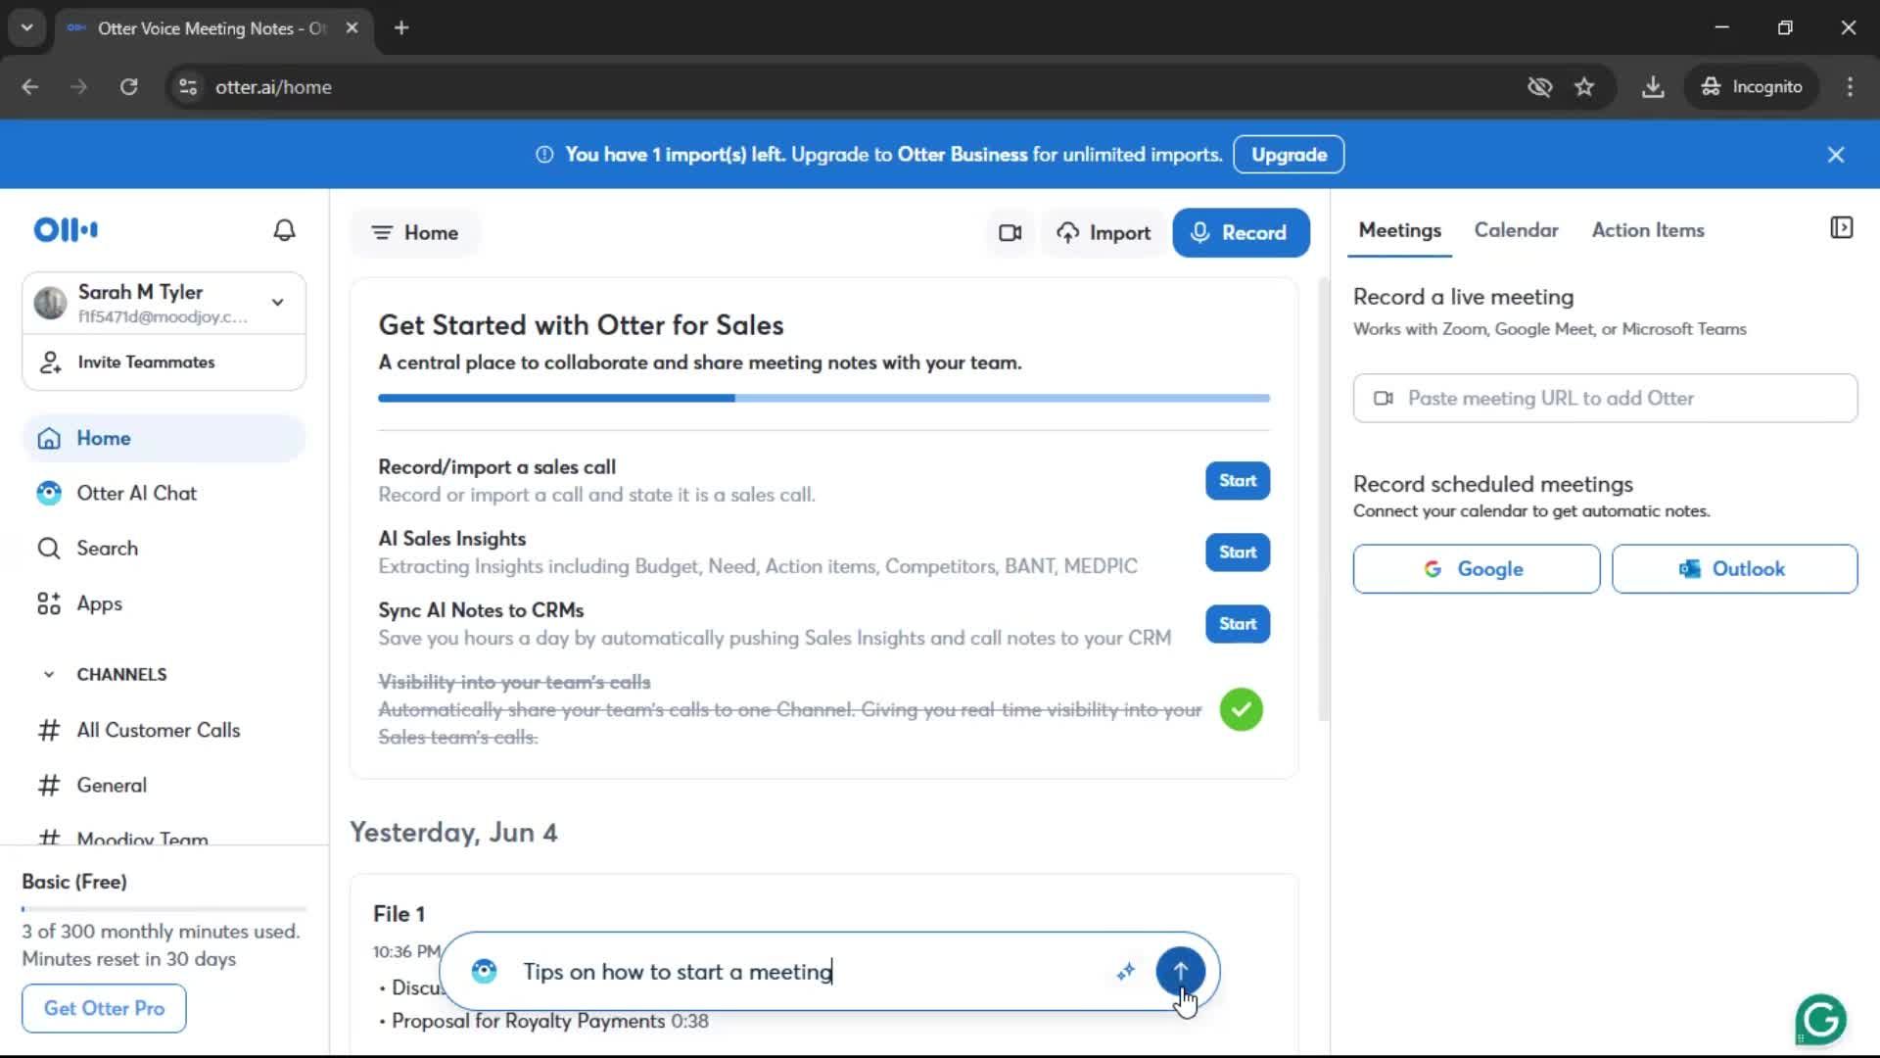Click the Grammarly icon

[1821, 1020]
